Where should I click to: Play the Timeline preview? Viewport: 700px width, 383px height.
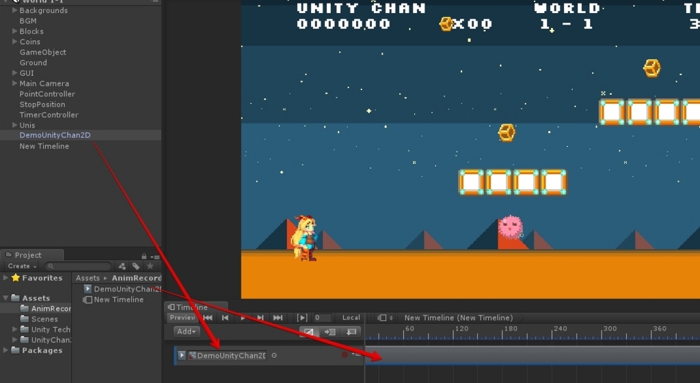tap(243, 318)
